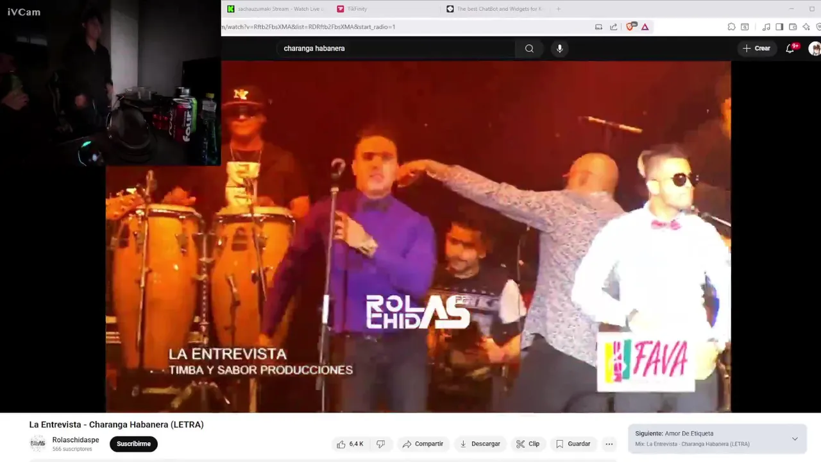Open the Rolaschidaspe channel name link

coord(76,440)
